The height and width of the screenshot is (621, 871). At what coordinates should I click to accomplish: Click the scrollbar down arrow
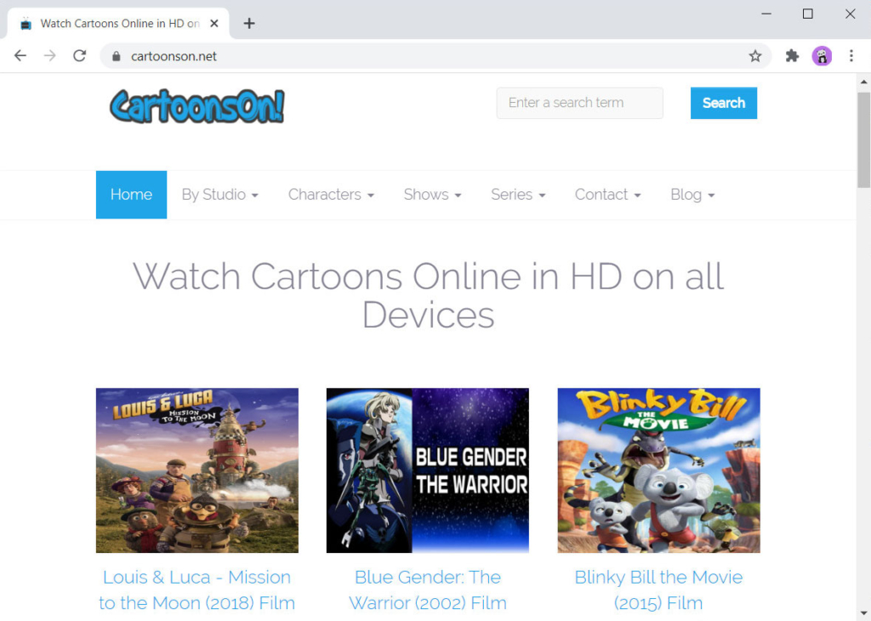click(x=863, y=613)
